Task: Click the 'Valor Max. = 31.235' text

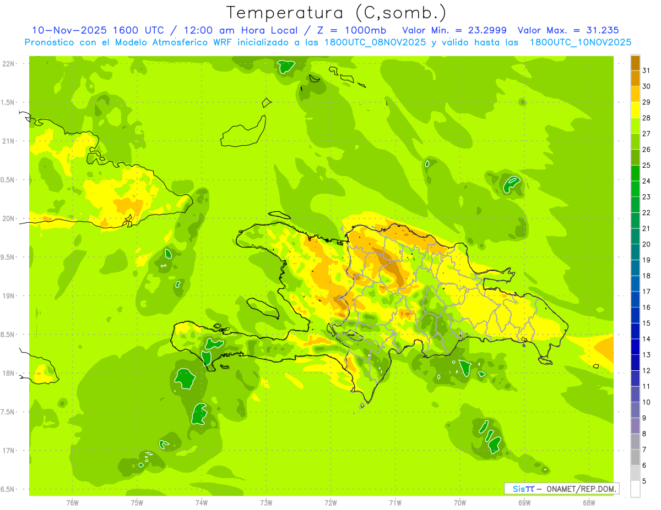Action: pos(570,31)
